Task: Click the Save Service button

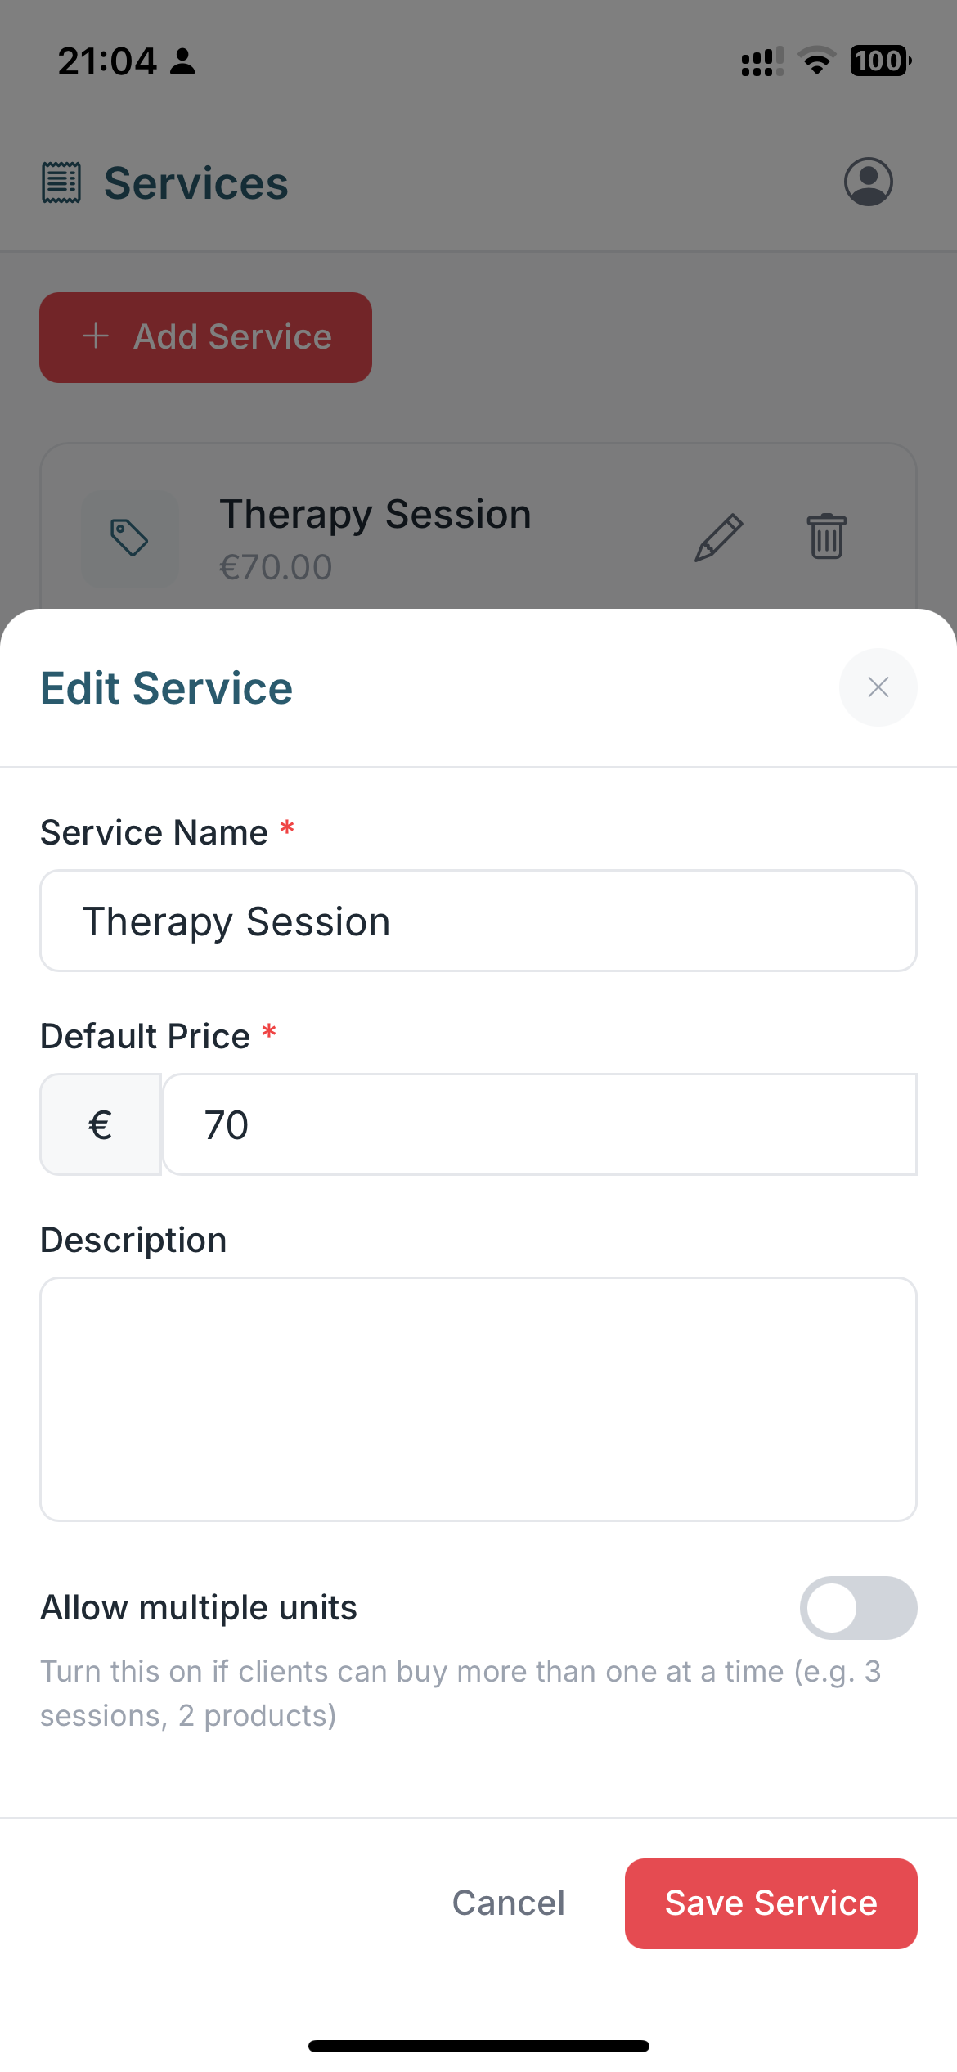Action: pyautogui.click(x=771, y=1903)
